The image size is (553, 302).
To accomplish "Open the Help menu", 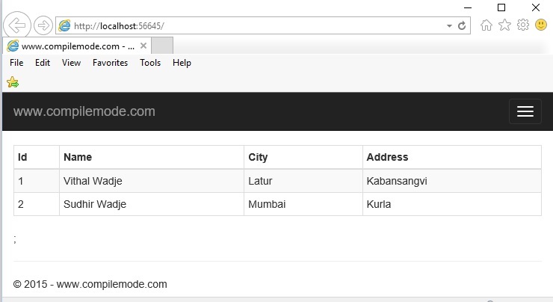I will point(182,63).
